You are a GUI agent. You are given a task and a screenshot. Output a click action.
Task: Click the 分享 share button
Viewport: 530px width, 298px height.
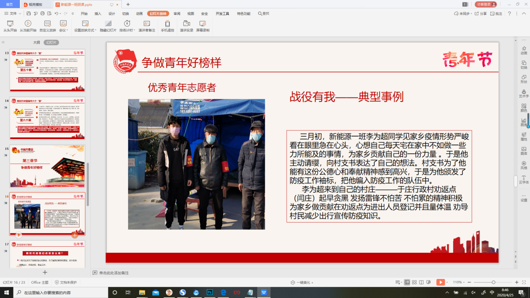click(x=481, y=14)
